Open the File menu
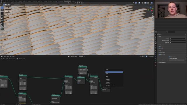187x105 pixels. pos(3,1)
